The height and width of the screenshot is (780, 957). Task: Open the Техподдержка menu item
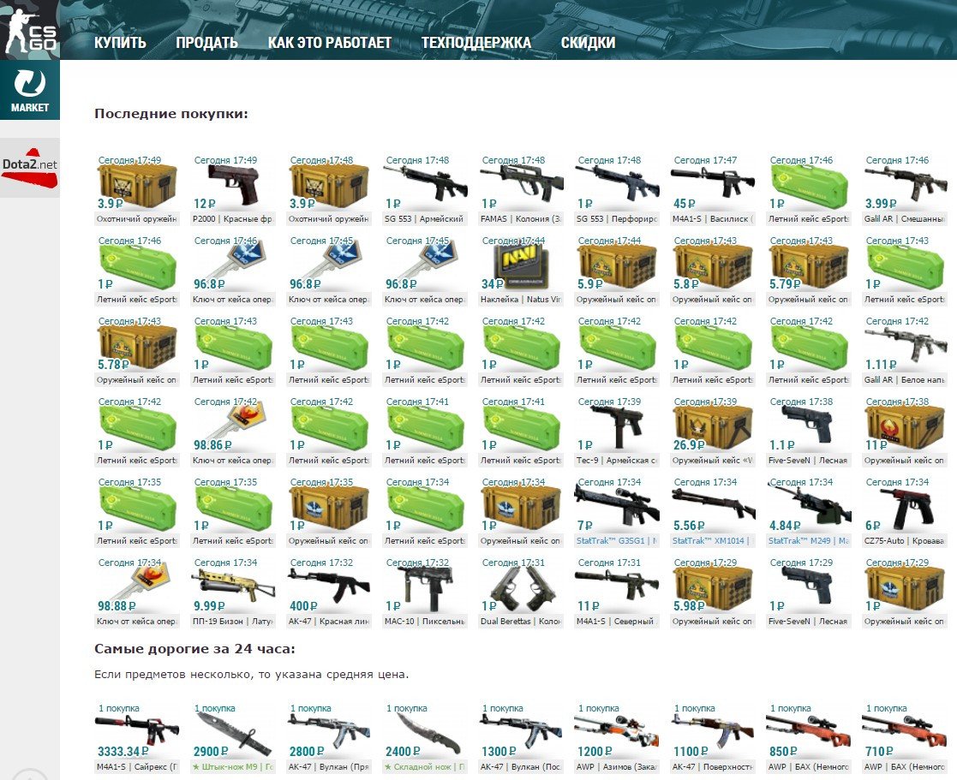click(x=476, y=43)
